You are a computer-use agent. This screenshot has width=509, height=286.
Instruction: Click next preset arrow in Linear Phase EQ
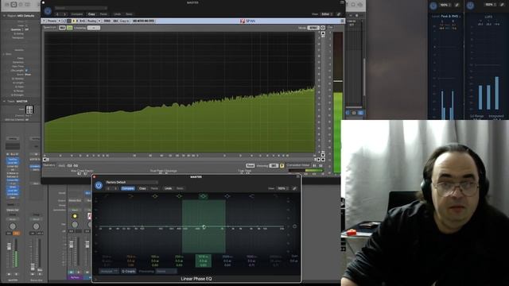pyautogui.click(x=115, y=188)
